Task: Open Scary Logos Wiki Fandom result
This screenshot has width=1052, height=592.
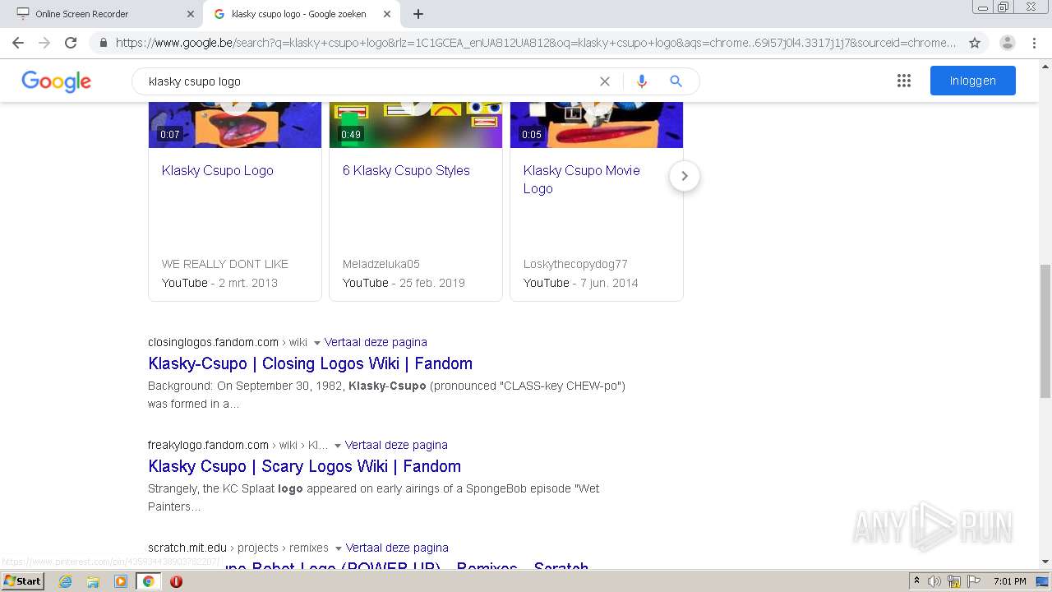Action: click(304, 466)
